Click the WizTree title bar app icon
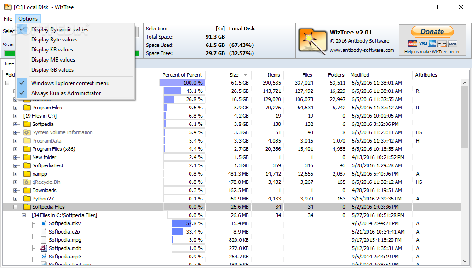 [8, 7]
